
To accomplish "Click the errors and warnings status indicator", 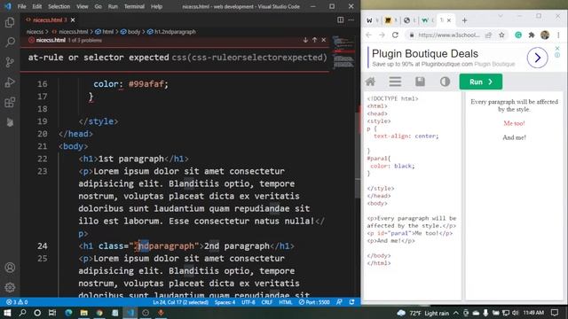I will click(x=17, y=302).
